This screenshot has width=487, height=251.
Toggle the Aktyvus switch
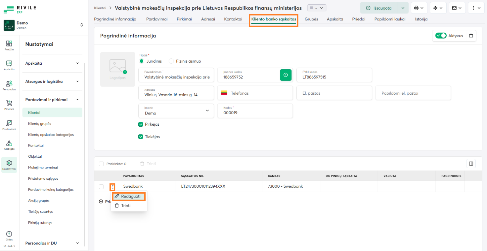(x=441, y=36)
